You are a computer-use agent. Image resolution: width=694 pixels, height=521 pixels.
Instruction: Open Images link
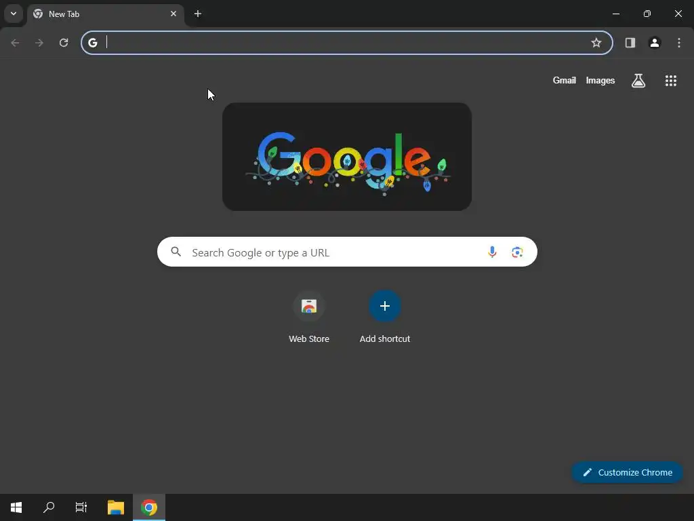pyautogui.click(x=600, y=80)
